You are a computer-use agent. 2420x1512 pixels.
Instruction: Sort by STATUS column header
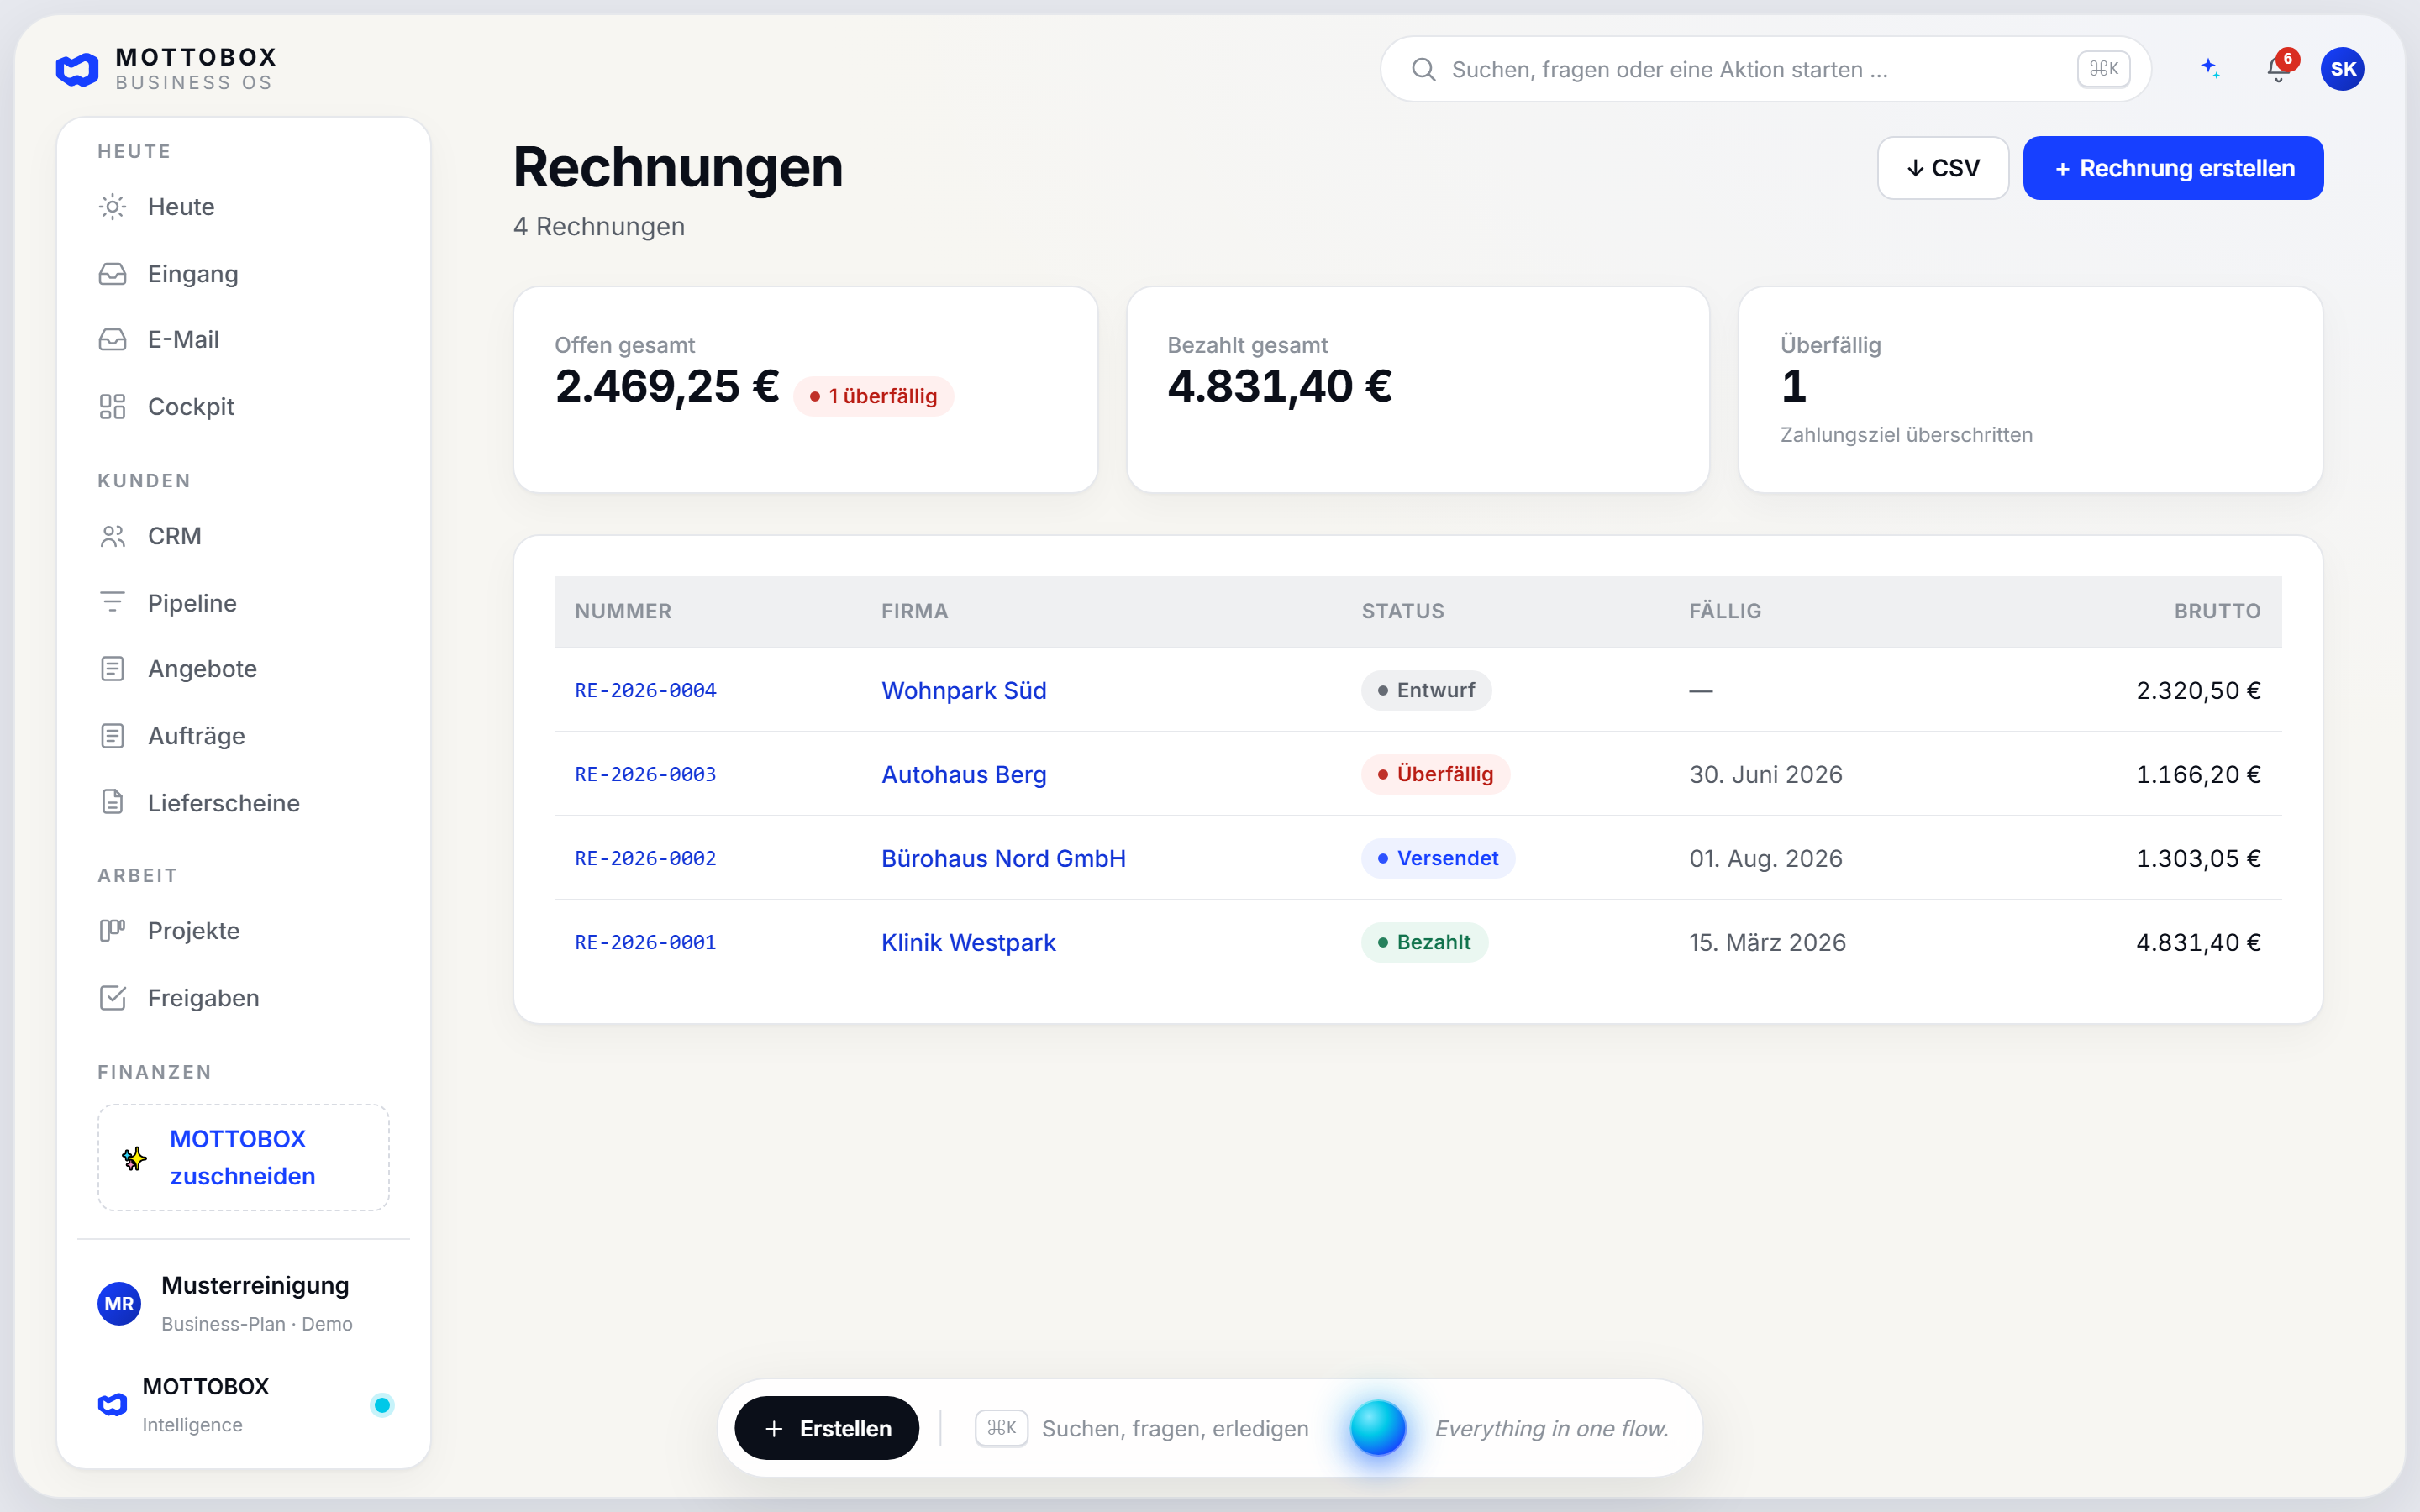click(1403, 611)
